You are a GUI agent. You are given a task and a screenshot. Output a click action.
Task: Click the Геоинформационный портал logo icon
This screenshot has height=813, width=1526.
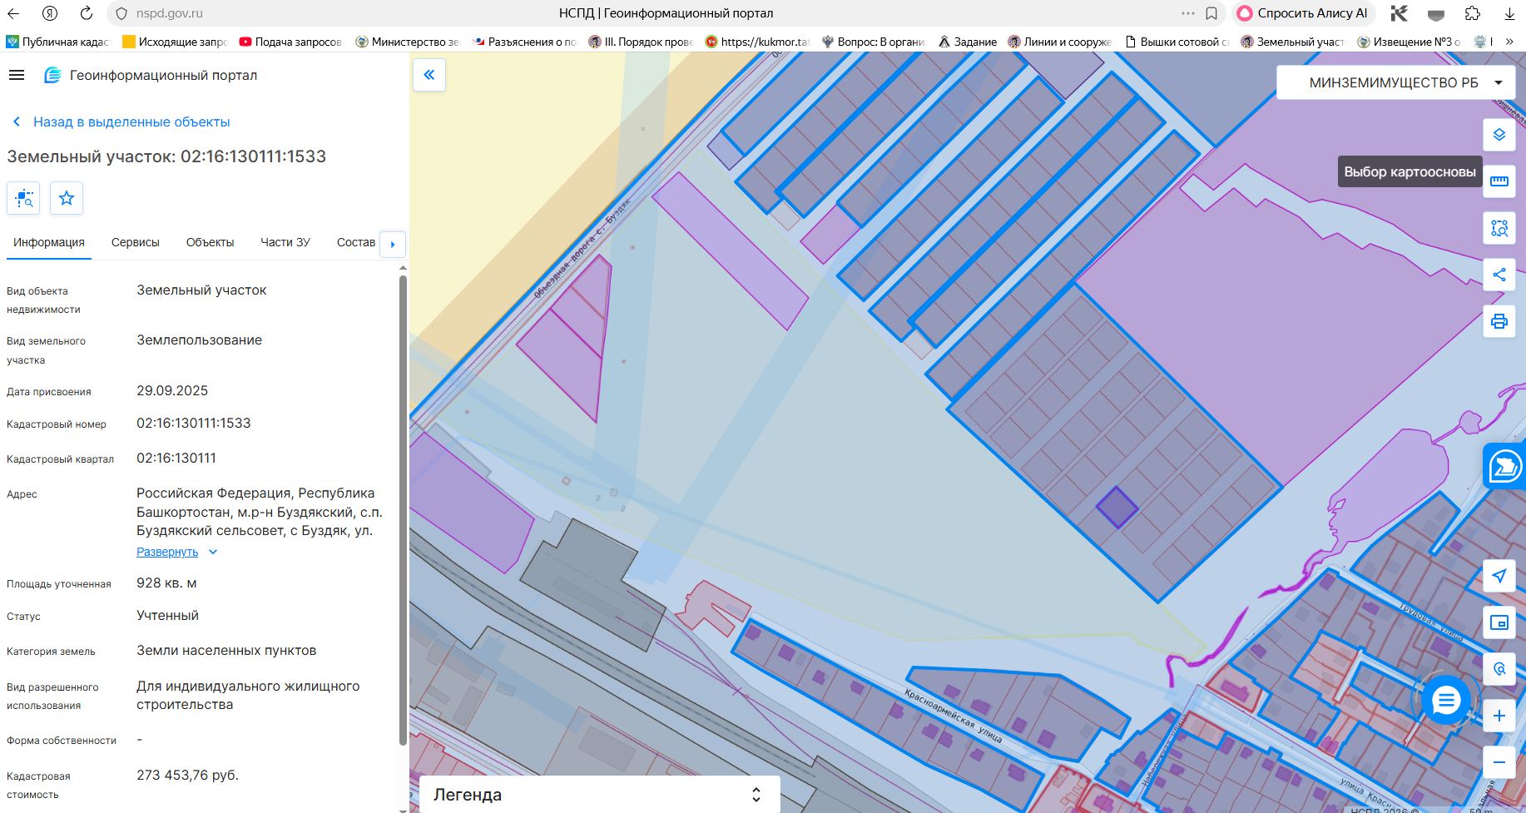pos(52,75)
